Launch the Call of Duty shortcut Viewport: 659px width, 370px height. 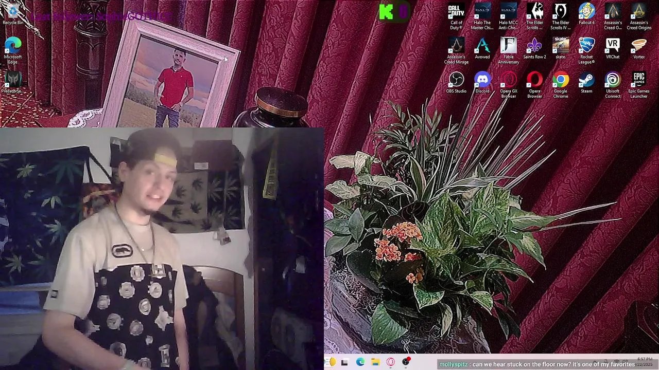click(x=456, y=17)
